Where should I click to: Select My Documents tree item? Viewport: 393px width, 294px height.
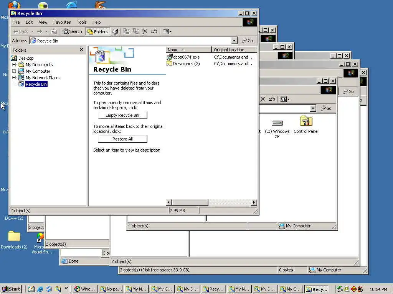(x=39, y=65)
